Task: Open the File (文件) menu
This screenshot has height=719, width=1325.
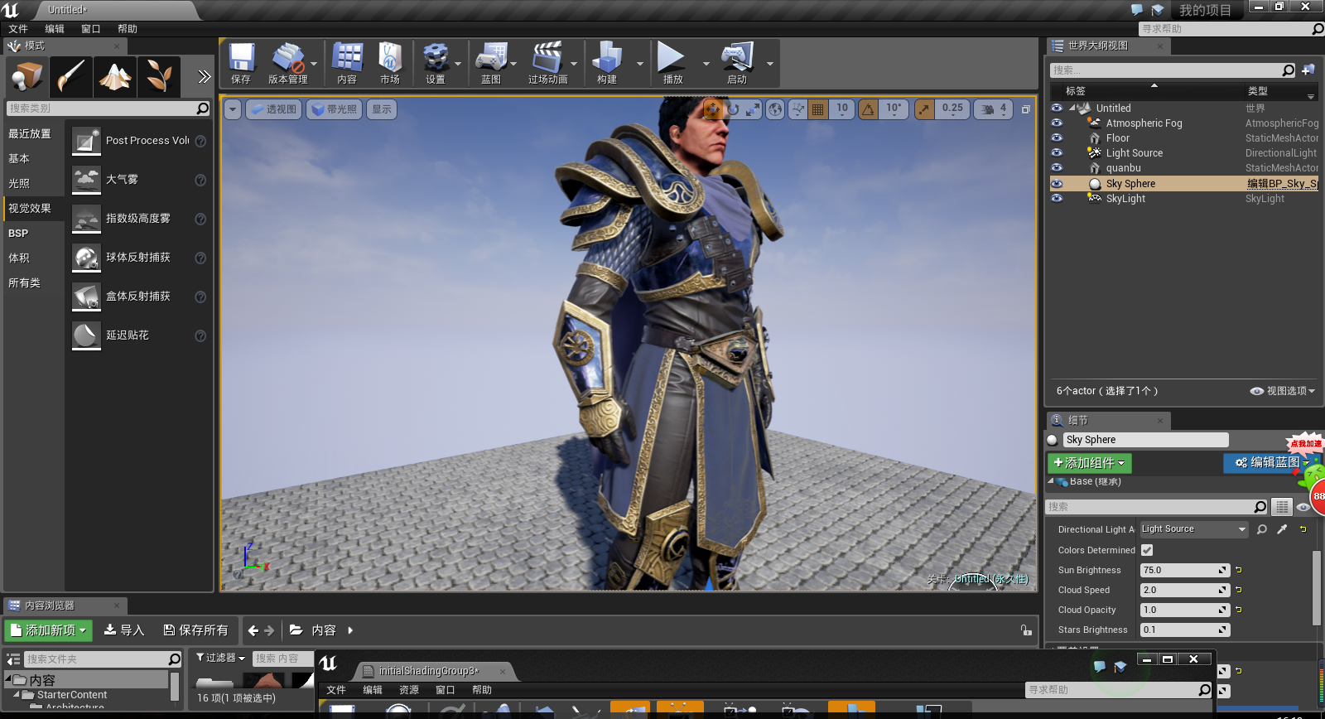Action: click(18, 29)
